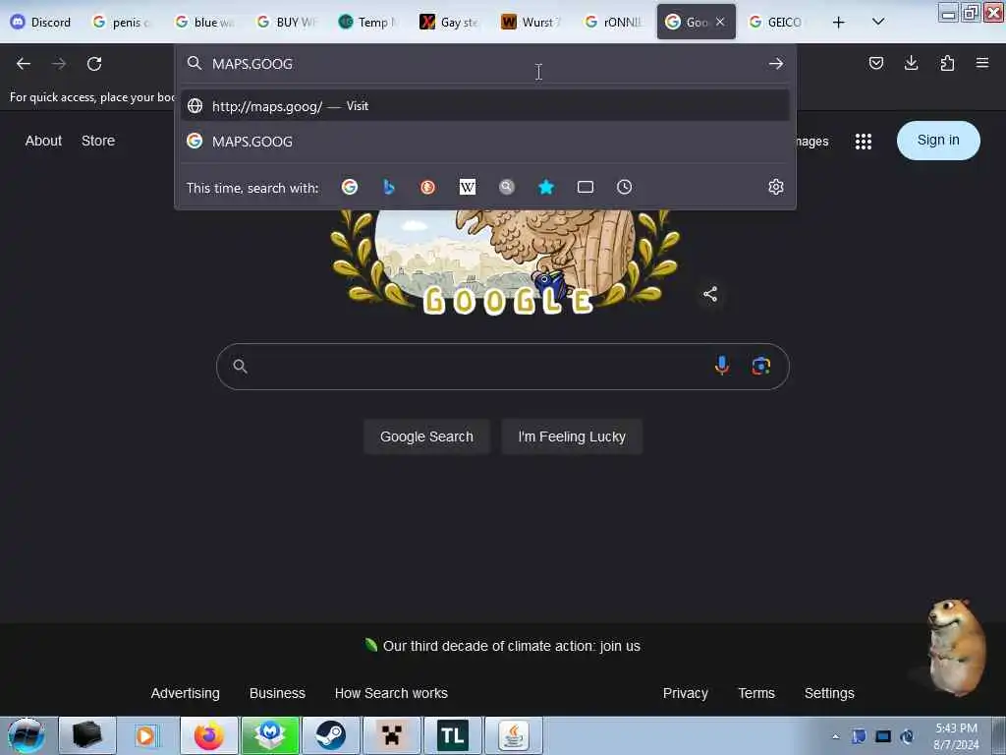Reload the current page

tap(94, 64)
